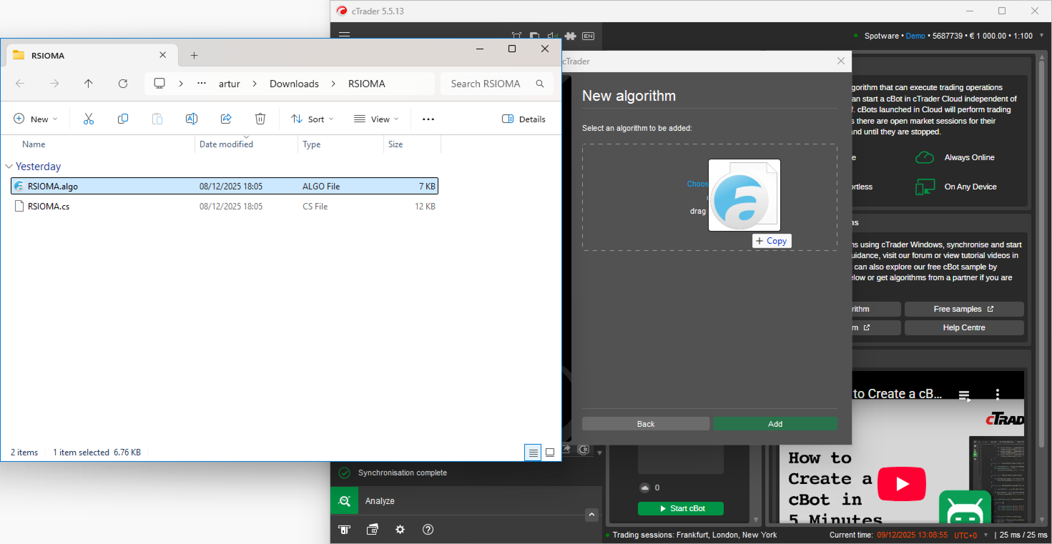
Task: Click the wallet icon in cTrader bottom bar
Action: pyautogui.click(x=373, y=529)
